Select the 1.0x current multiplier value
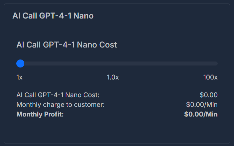This screenshot has width=234, height=146. tap(113, 77)
